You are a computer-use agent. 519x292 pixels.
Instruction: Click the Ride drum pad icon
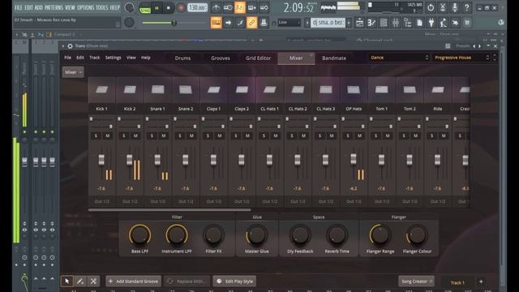[438, 90]
